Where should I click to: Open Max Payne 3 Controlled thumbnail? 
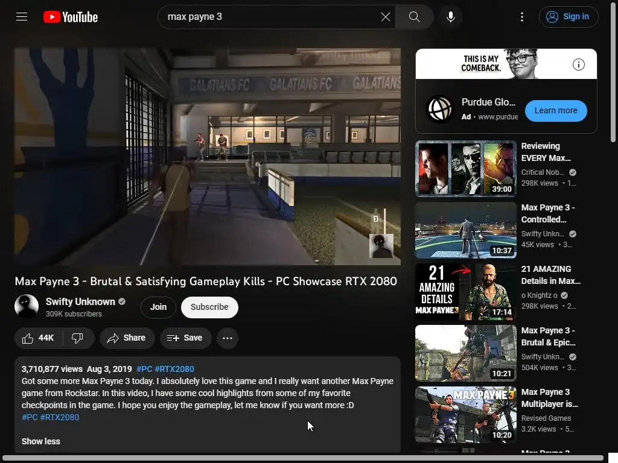(x=465, y=230)
